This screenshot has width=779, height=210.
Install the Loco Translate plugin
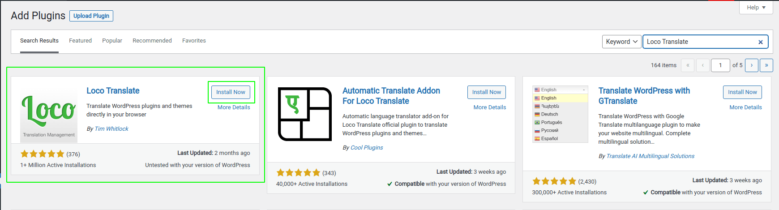tap(231, 92)
